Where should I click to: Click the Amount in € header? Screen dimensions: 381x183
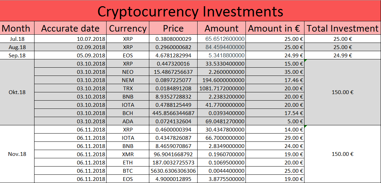pyautogui.click(x=275, y=28)
